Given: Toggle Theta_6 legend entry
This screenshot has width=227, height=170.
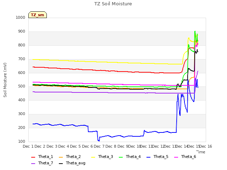Looking at the screenshot, I should [185, 157].
